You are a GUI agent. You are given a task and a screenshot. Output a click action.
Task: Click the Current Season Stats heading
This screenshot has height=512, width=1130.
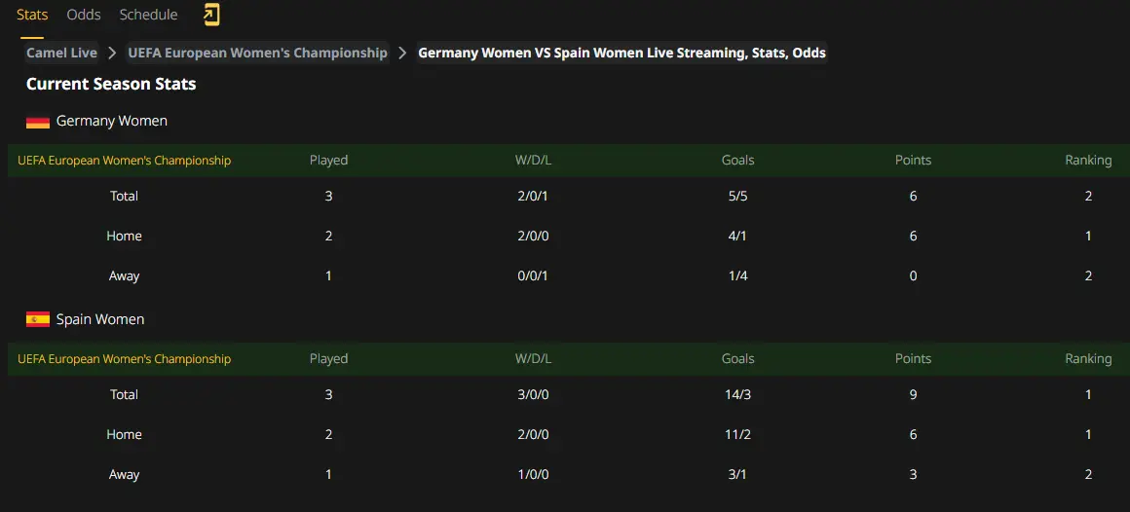pyautogui.click(x=111, y=84)
